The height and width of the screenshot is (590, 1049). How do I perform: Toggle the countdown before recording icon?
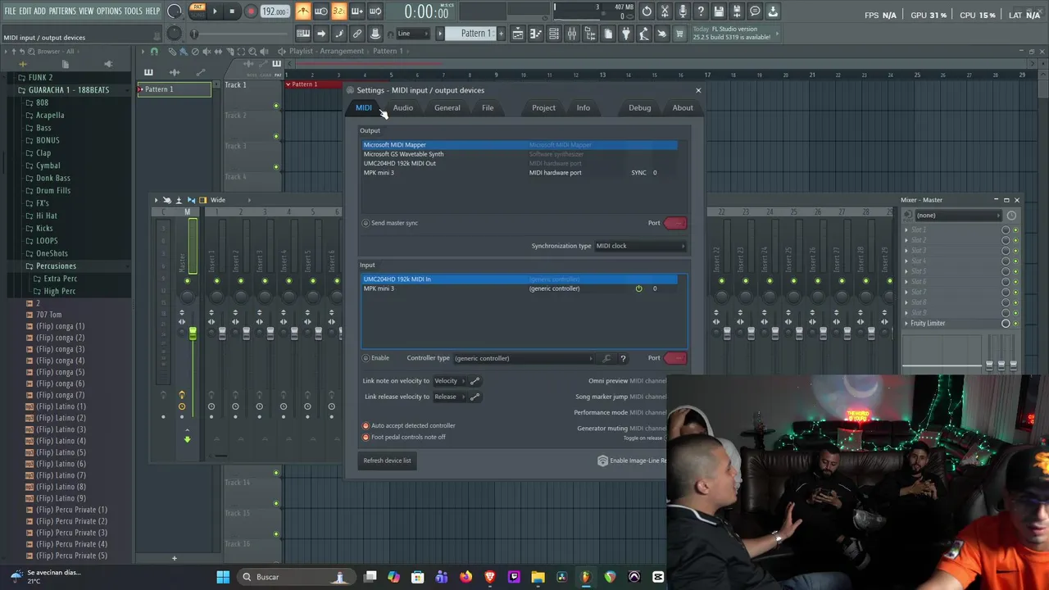(x=338, y=11)
